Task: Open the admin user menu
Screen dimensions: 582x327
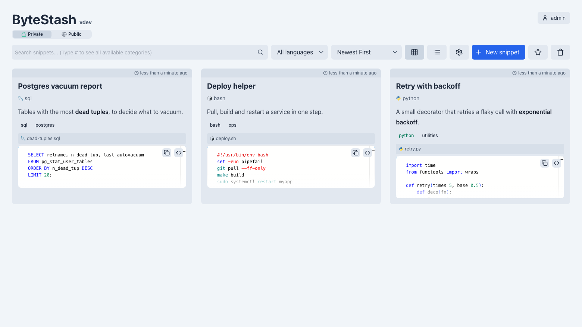Action: [x=554, y=18]
